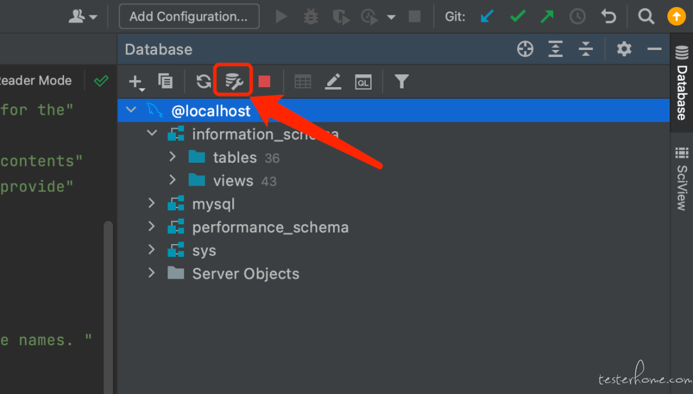Open SciView side tool tab

(681, 179)
